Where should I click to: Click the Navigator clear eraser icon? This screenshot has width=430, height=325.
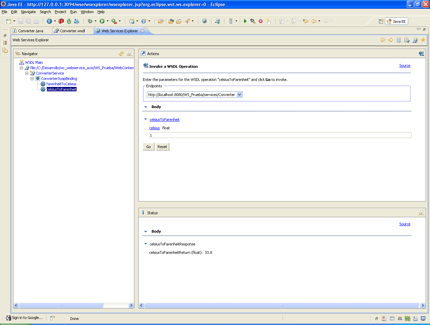coord(130,53)
